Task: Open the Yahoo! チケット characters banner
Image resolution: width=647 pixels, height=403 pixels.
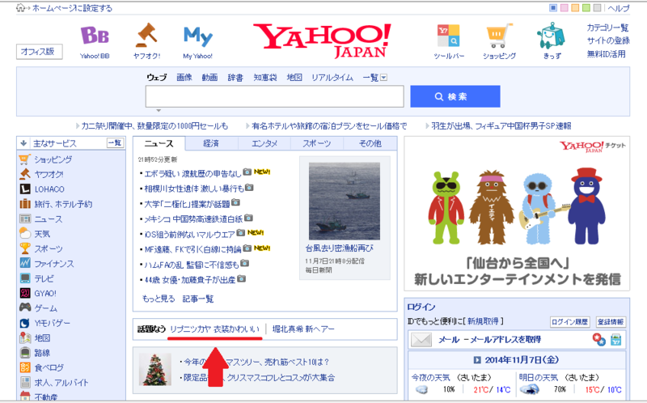Action: [517, 214]
